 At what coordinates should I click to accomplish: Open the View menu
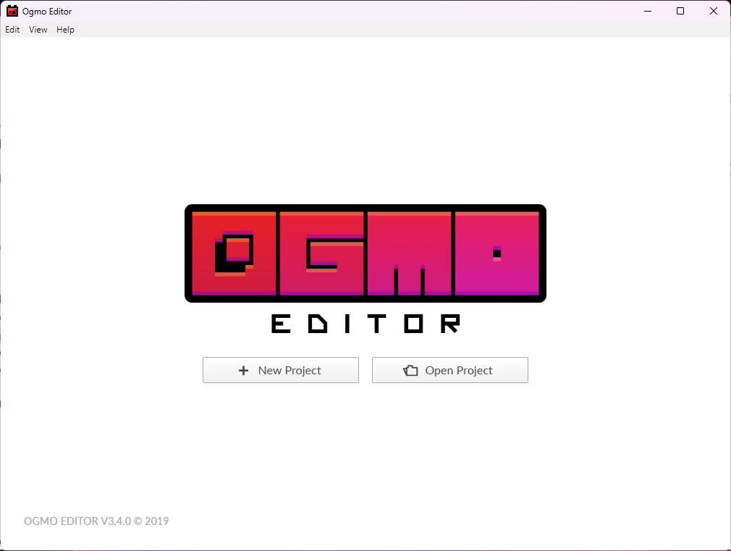click(x=38, y=30)
